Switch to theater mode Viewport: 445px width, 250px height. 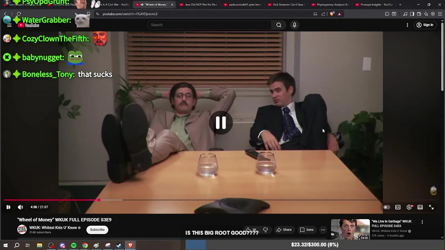(420, 207)
